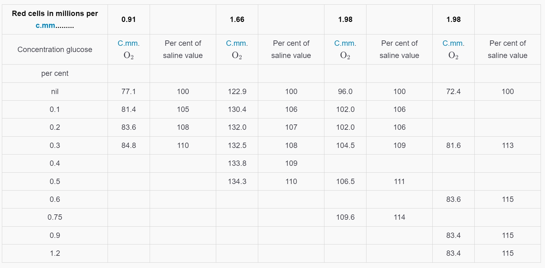The image size is (545, 268).
Task: Select the 1.66 header cell
Action: pyautogui.click(x=237, y=19)
